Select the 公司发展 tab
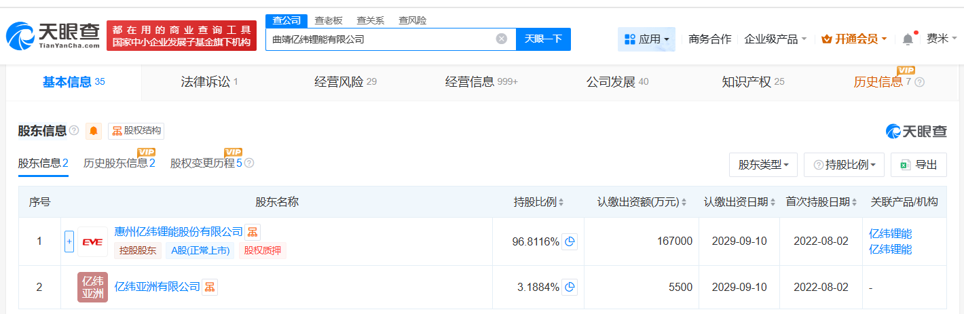The height and width of the screenshot is (314, 964). click(x=617, y=82)
